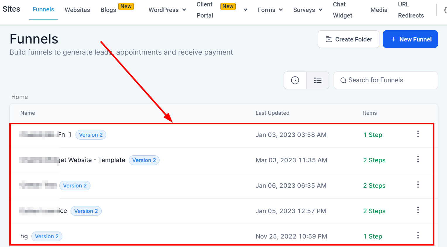This screenshot has height=247, width=447.
Task: Switch to list view icon
Action: [x=318, y=80]
